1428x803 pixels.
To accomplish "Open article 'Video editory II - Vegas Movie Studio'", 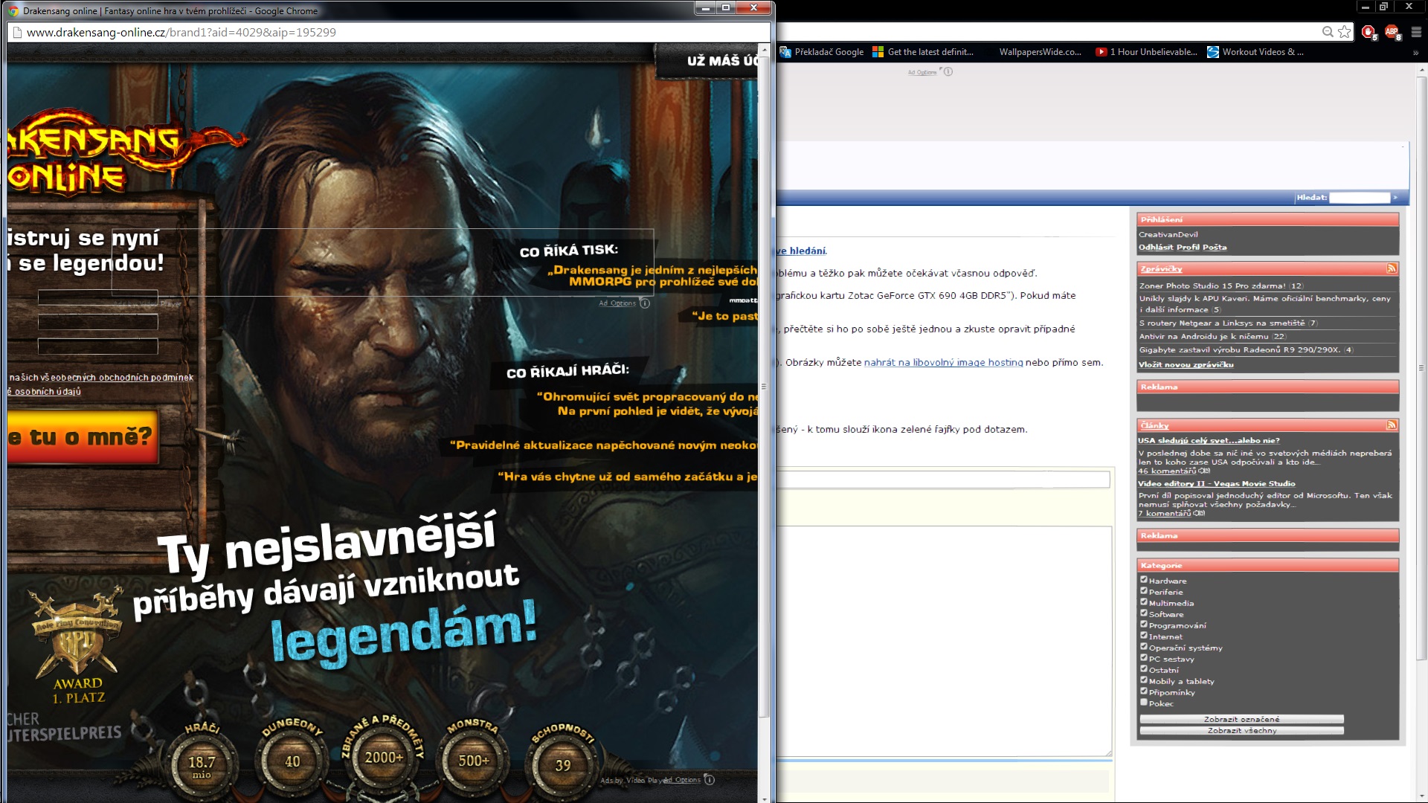I will (x=1217, y=483).
